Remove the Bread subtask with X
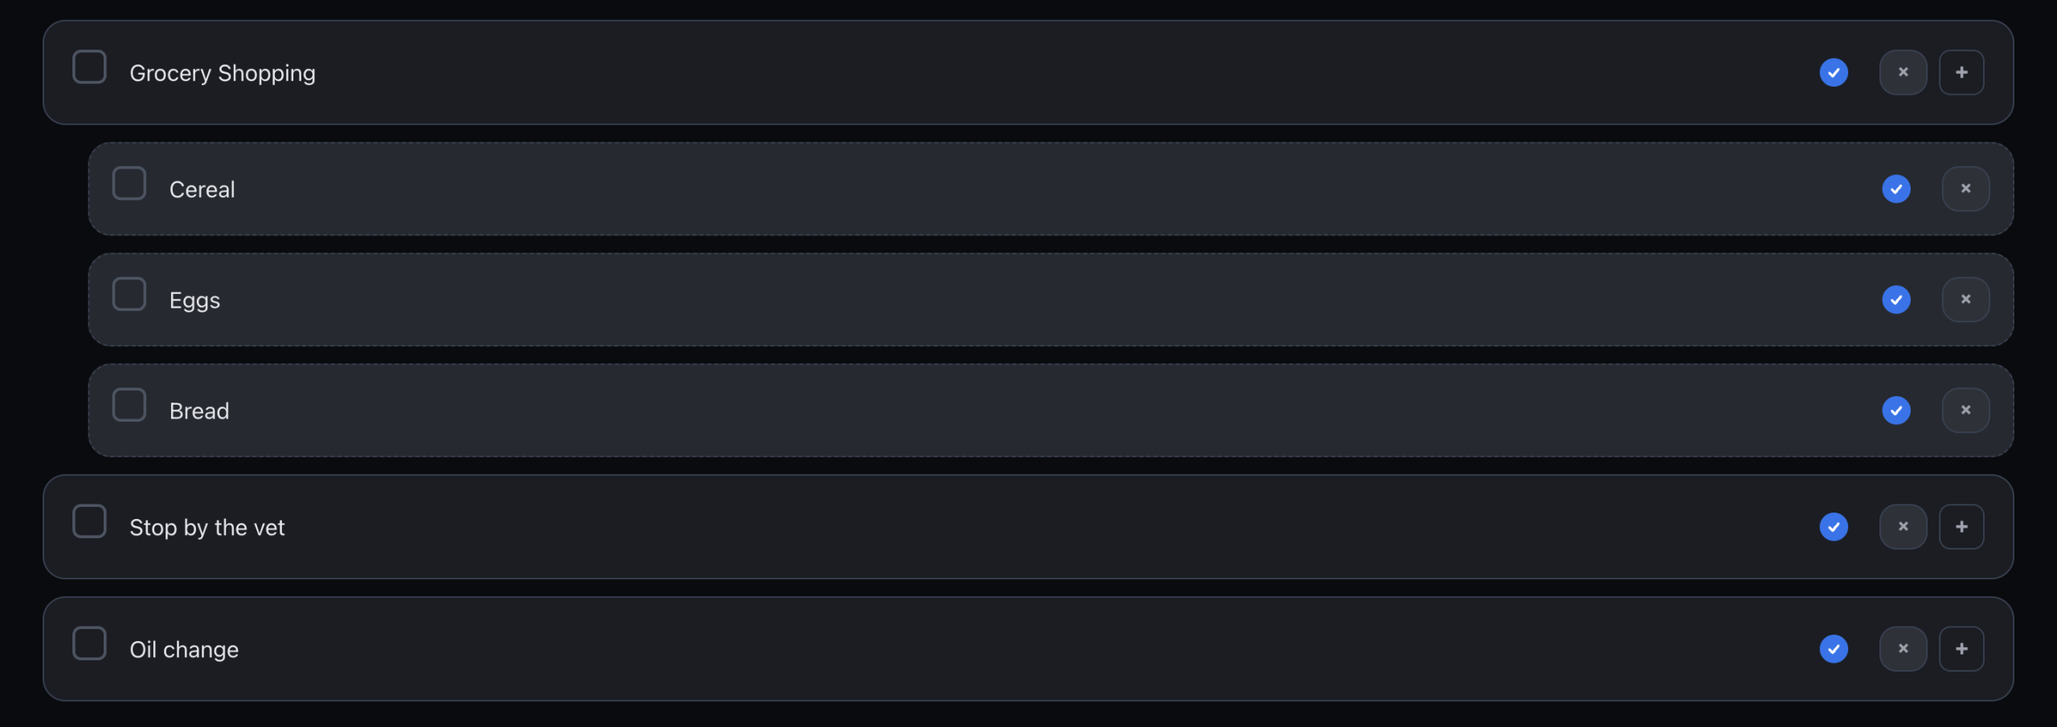The width and height of the screenshot is (2057, 727). point(1965,411)
